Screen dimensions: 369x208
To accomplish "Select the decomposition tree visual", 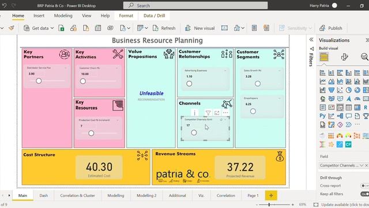I will click(x=340, y=116).
